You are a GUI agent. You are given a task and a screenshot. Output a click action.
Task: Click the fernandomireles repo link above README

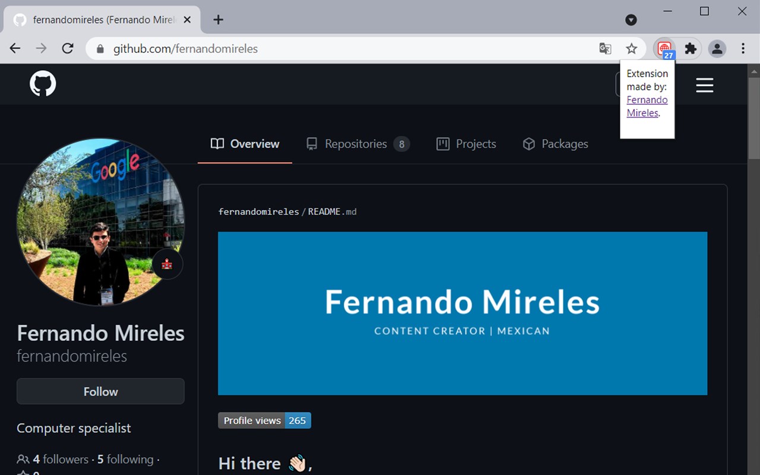pos(259,211)
